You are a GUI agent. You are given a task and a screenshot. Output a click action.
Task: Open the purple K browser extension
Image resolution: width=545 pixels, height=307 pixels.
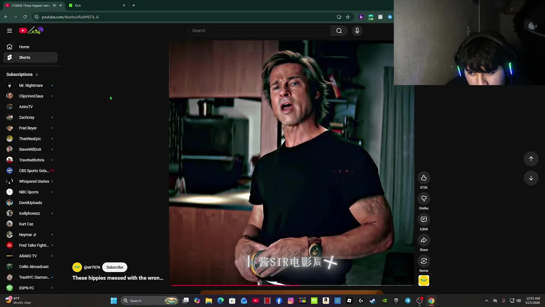[361, 17]
